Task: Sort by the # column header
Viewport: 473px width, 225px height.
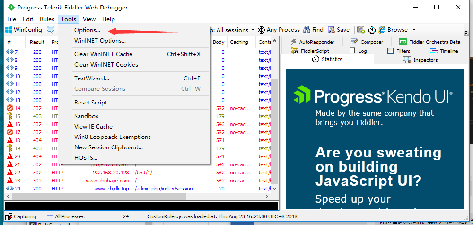Action: (x=15, y=42)
